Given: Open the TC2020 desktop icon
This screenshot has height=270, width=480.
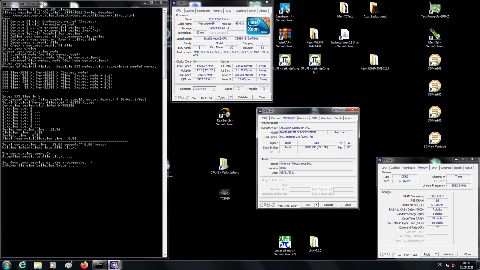Looking at the screenshot, I should coord(225,194).
